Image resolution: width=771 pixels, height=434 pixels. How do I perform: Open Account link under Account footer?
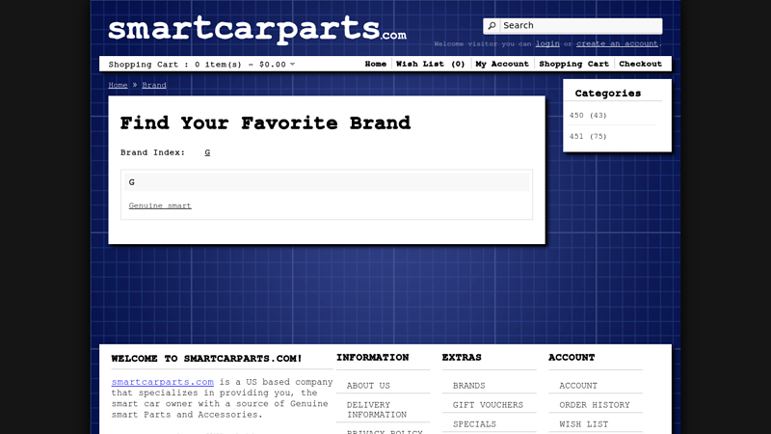coord(578,386)
